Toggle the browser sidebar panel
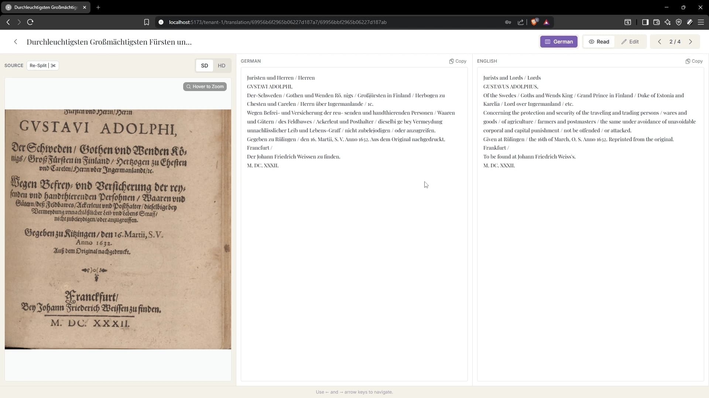 645,22
